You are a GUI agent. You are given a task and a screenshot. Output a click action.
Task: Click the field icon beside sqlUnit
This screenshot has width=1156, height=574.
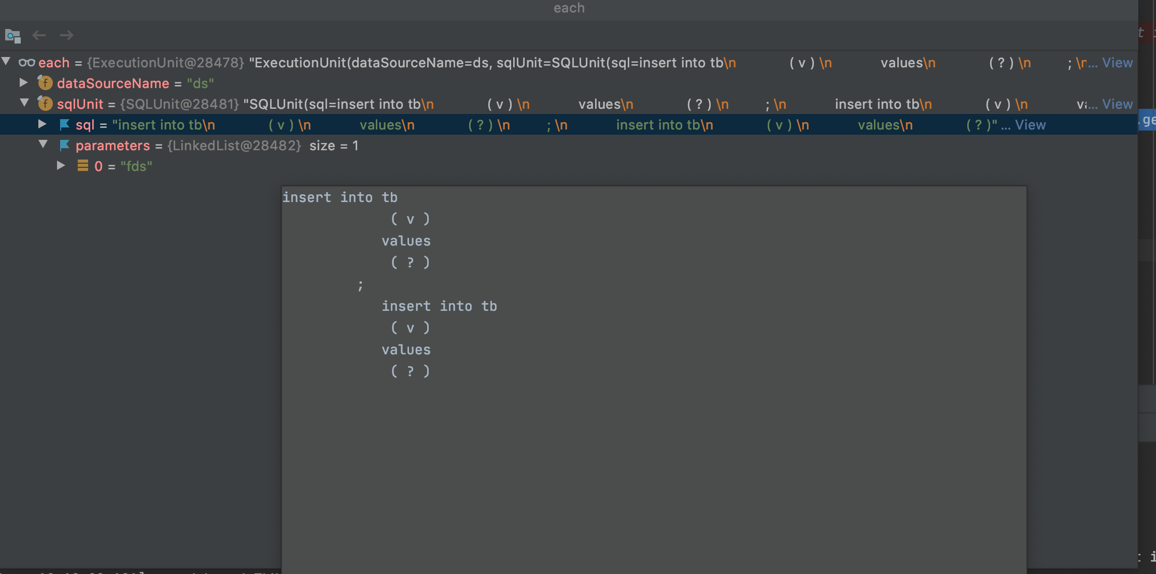click(45, 104)
